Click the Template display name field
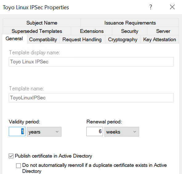The height and width of the screenshot is (174, 182). pyautogui.click(x=91, y=62)
